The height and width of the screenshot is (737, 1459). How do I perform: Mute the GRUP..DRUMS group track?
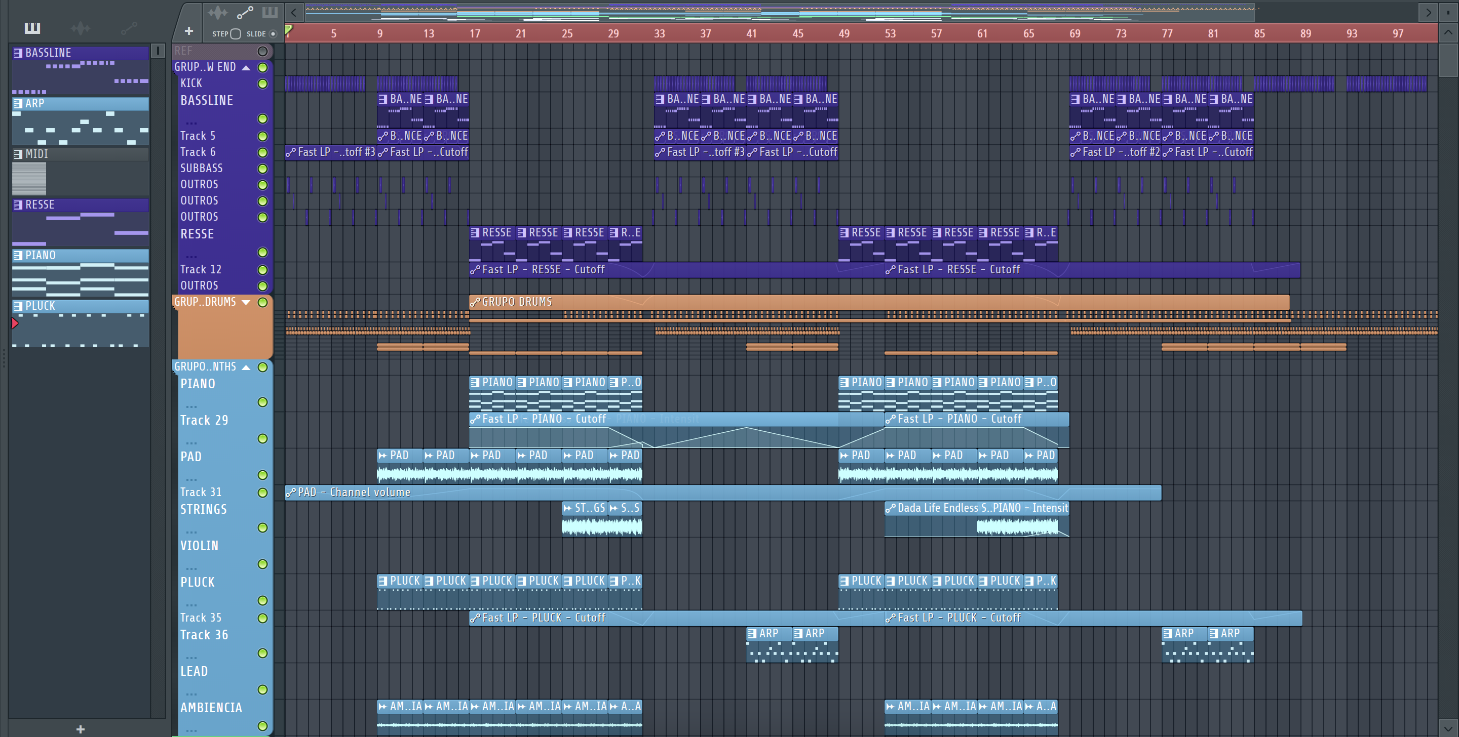262,302
